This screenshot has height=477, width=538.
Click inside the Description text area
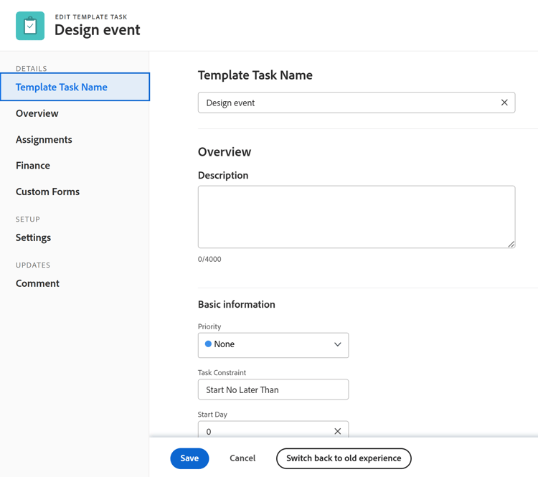(357, 217)
